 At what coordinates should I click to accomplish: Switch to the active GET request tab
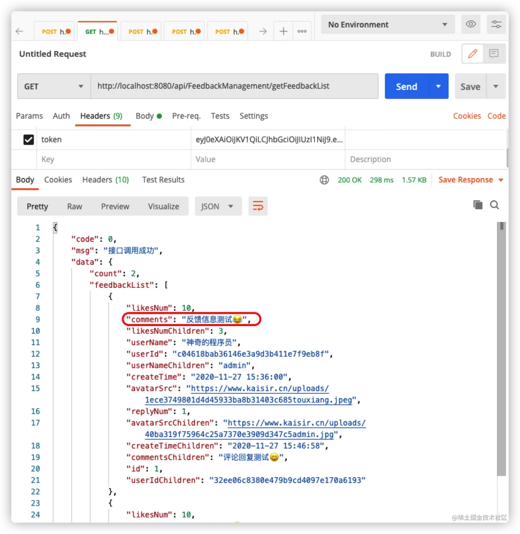coord(97,32)
